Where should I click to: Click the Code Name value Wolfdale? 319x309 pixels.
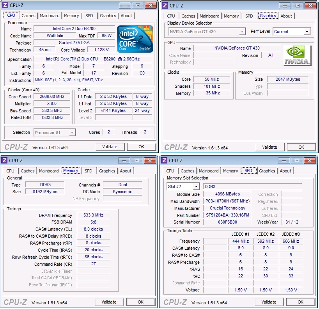coord(55,36)
